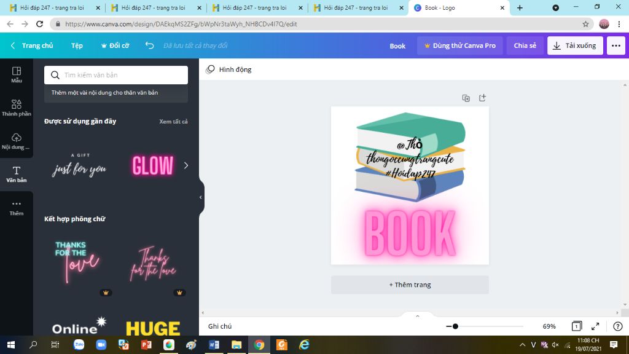Select the 'just for you' text template
This screenshot has height=354, width=629.
79,165
